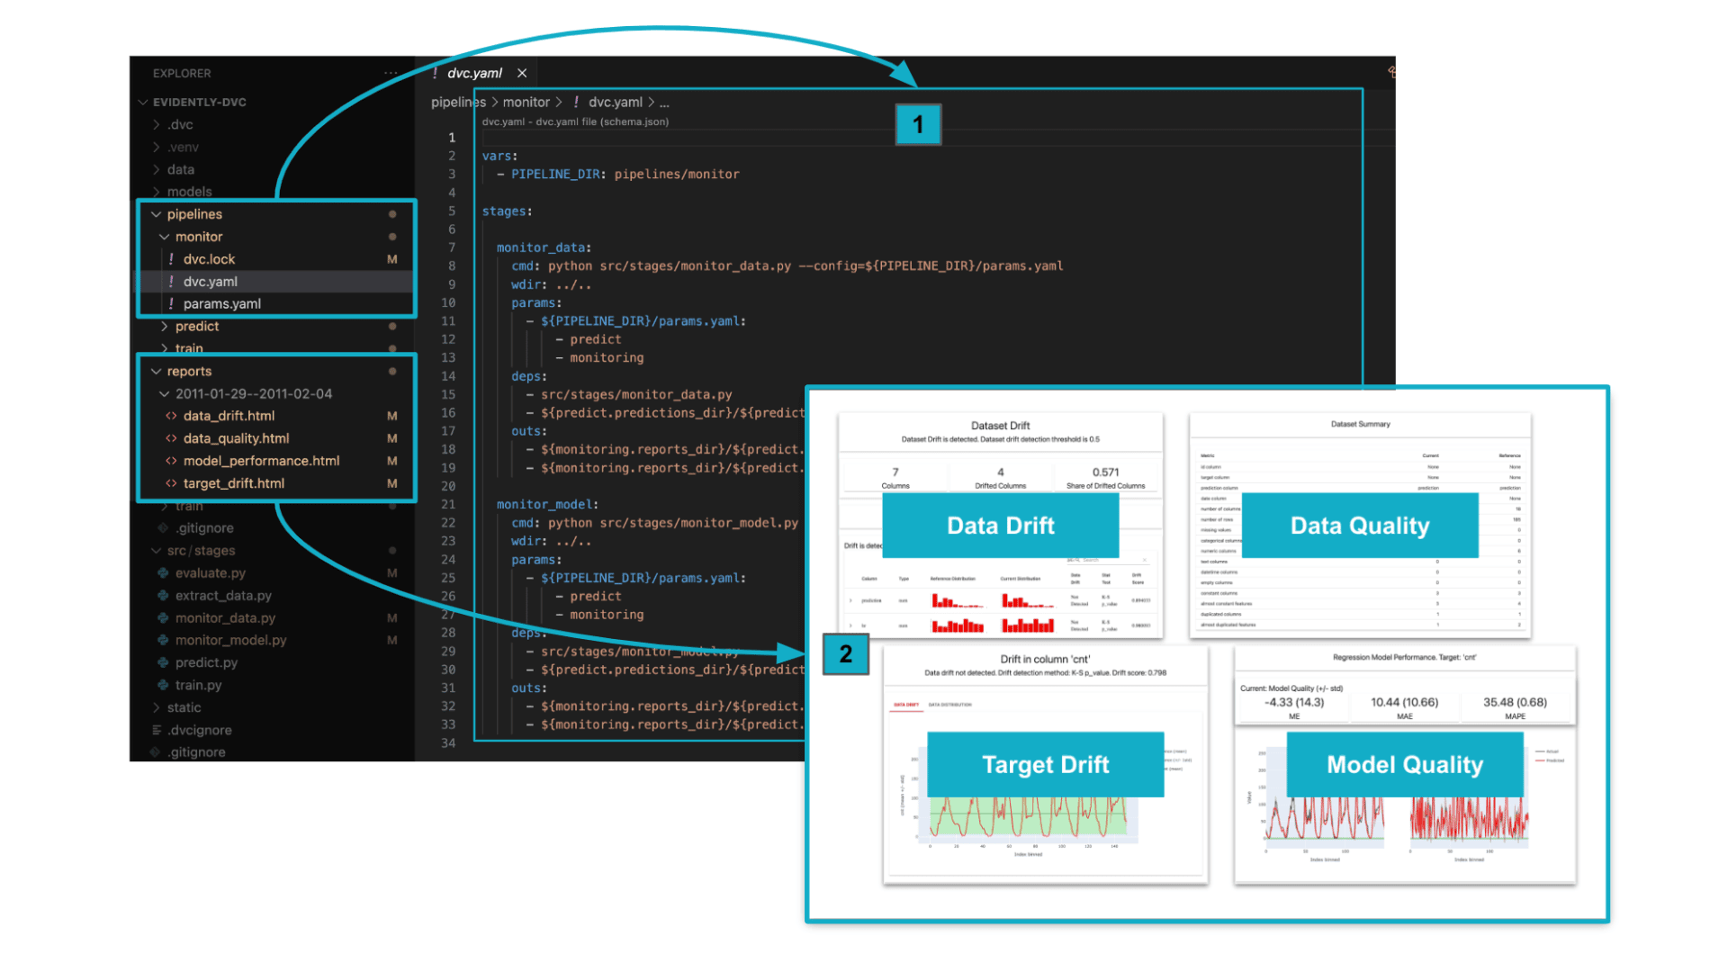1728x972 pixels.
Task: Click the model_performance.html file icon
Action: pos(171,461)
